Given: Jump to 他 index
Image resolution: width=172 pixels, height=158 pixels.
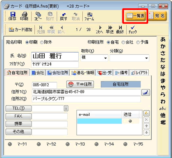Looking at the screenshot, I should point(163,115).
